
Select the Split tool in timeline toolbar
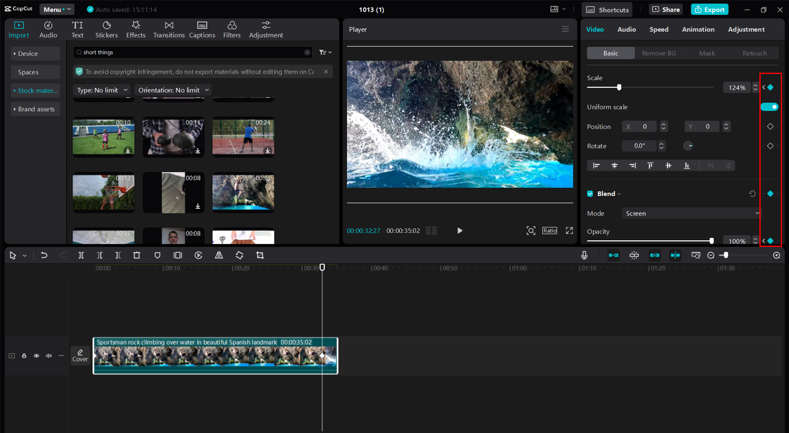click(81, 255)
